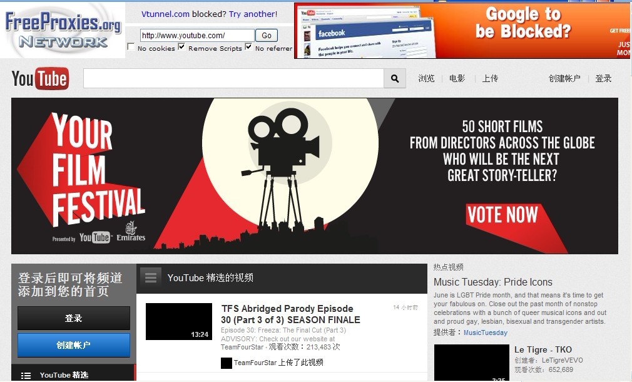Open the 电影 menu item
Screen dimensions: 632x382
point(457,78)
